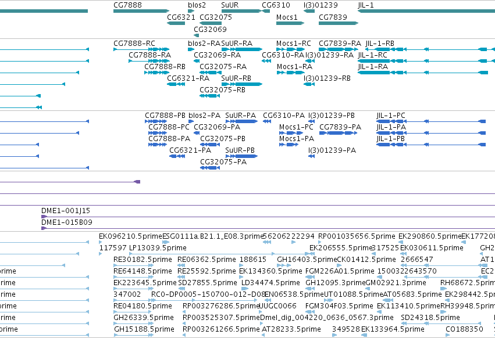495x338 pixels.
Task: Click transcript label 'blos2-RA'
Action: [x=204, y=43]
